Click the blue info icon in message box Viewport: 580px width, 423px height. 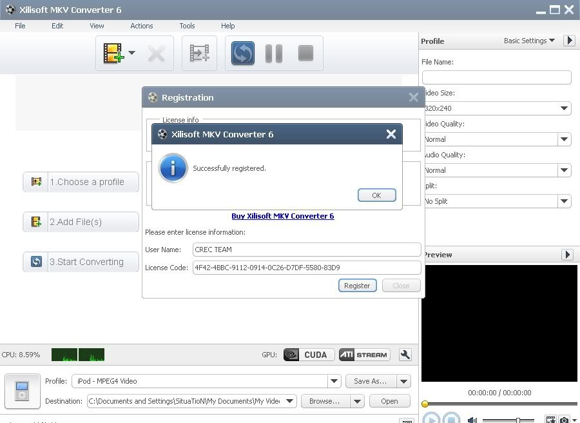click(x=173, y=168)
